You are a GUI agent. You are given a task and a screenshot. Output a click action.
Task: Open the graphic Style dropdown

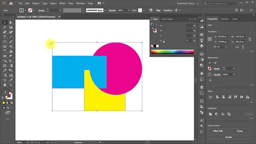point(144,10)
